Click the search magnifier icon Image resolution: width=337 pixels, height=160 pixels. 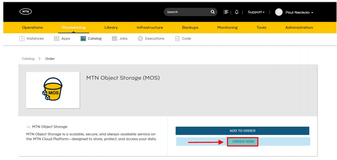(213, 12)
